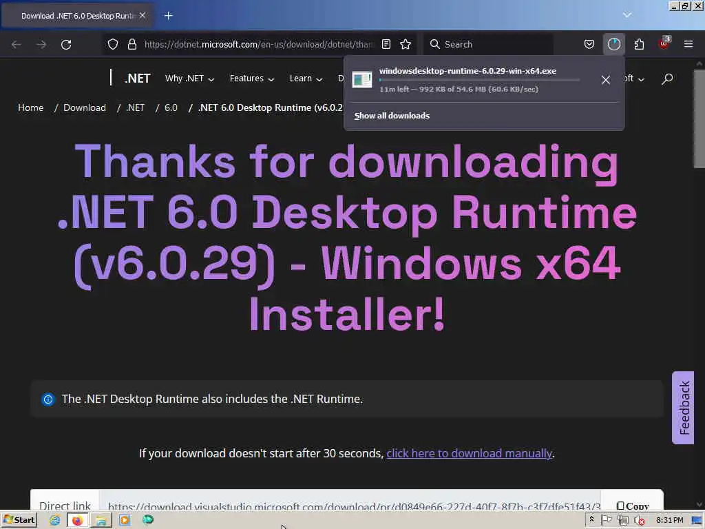Go to Home breadcrumb
The image size is (705, 529).
pyautogui.click(x=30, y=107)
